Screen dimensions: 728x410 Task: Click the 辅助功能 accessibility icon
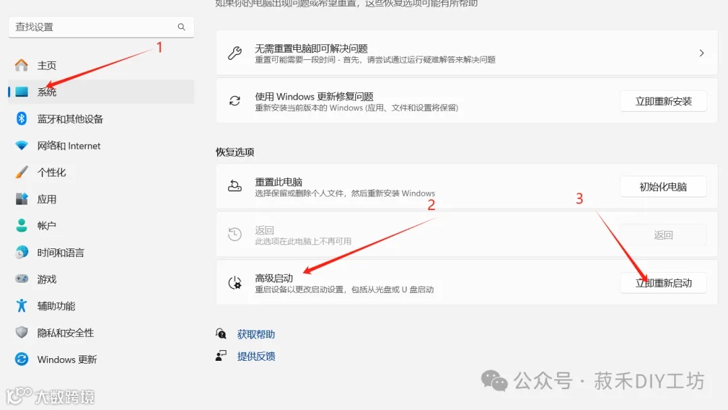pos(20,306)
